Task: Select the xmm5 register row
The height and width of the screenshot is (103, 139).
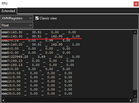Action: (36, 53)
